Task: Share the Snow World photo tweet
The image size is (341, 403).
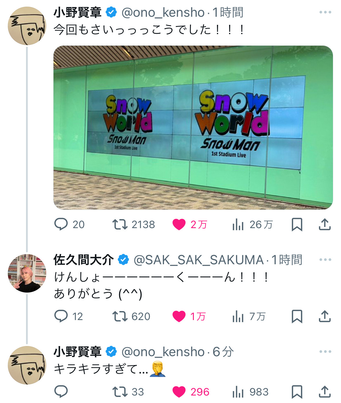Action: click(x=325, y=224)
